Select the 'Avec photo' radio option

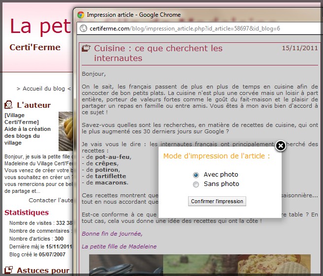pos(196,175)
